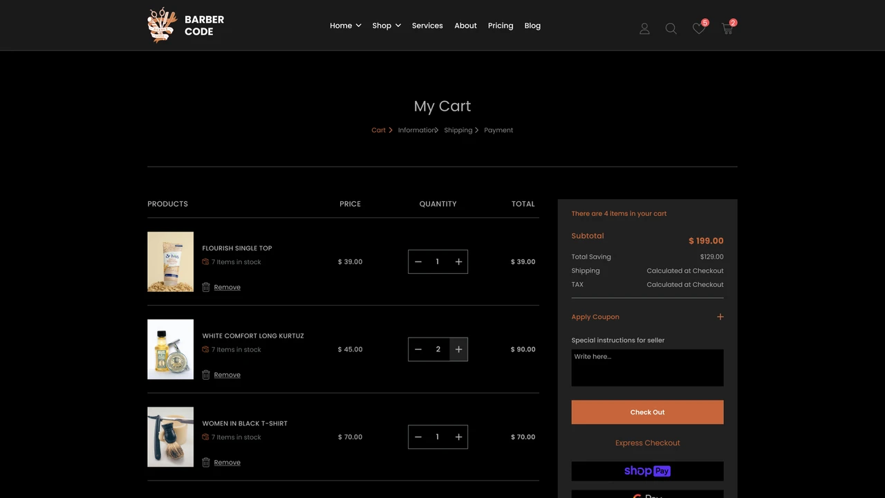Focus the special instructions text area
This screenshot has width=885, height=498.
click(x=647, y=367)
